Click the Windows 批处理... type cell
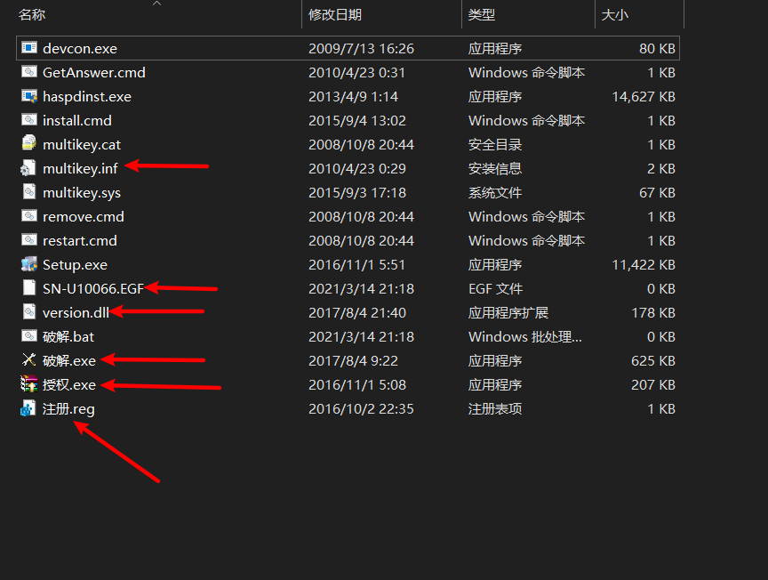 525,337
